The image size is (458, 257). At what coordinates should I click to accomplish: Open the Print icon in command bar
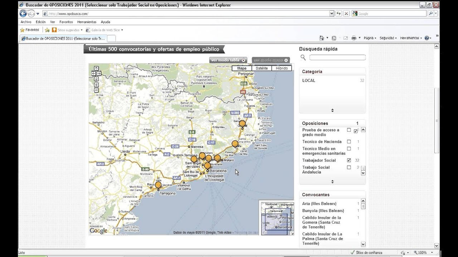[354, 38]
